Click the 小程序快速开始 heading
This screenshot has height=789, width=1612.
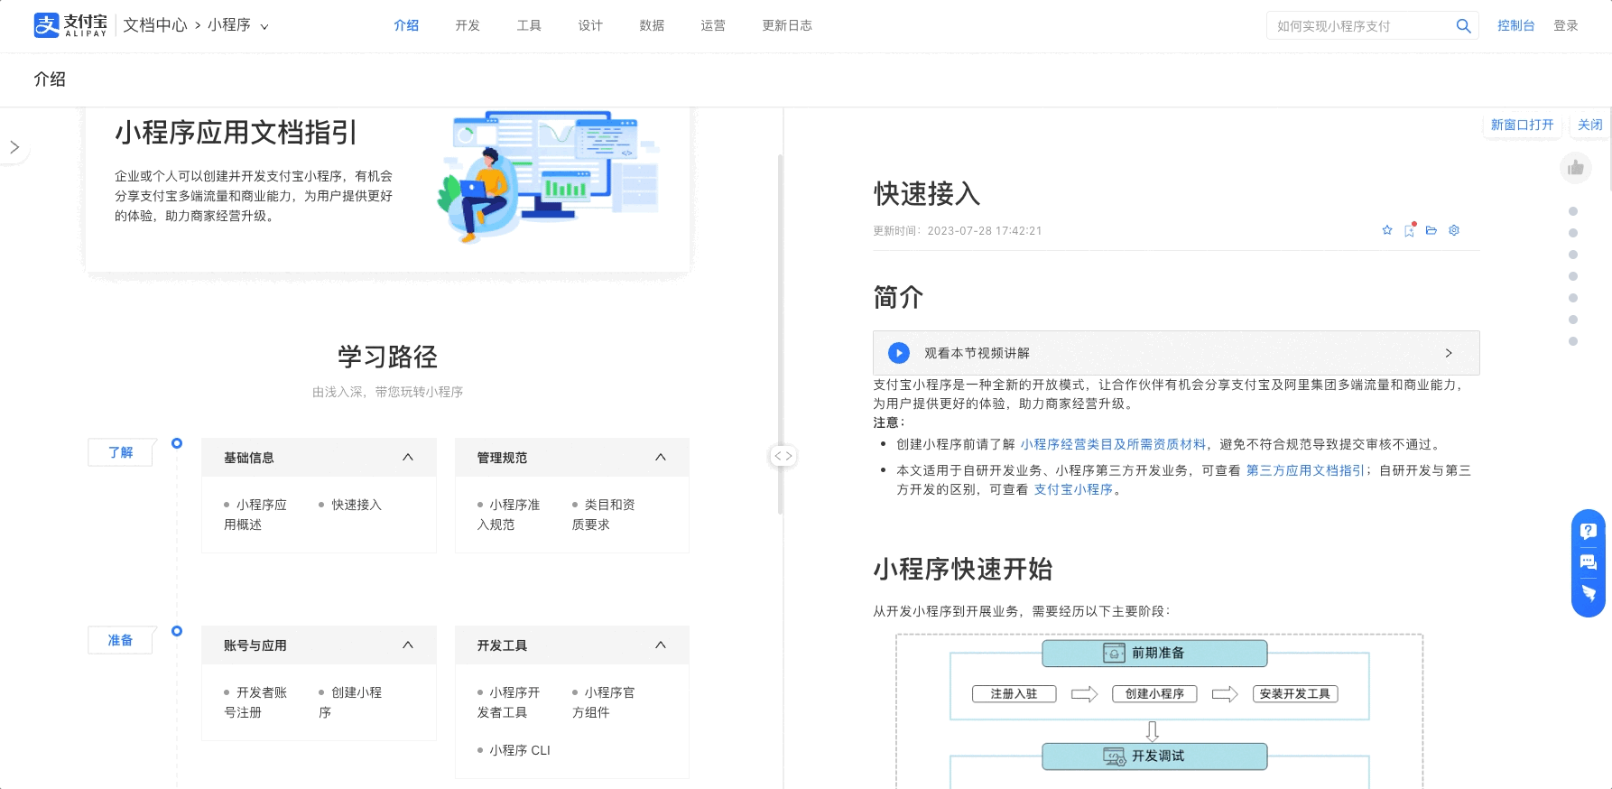963,569
